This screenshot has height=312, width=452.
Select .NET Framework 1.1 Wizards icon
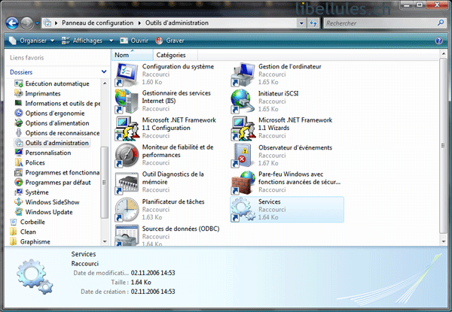click(243, 129)
